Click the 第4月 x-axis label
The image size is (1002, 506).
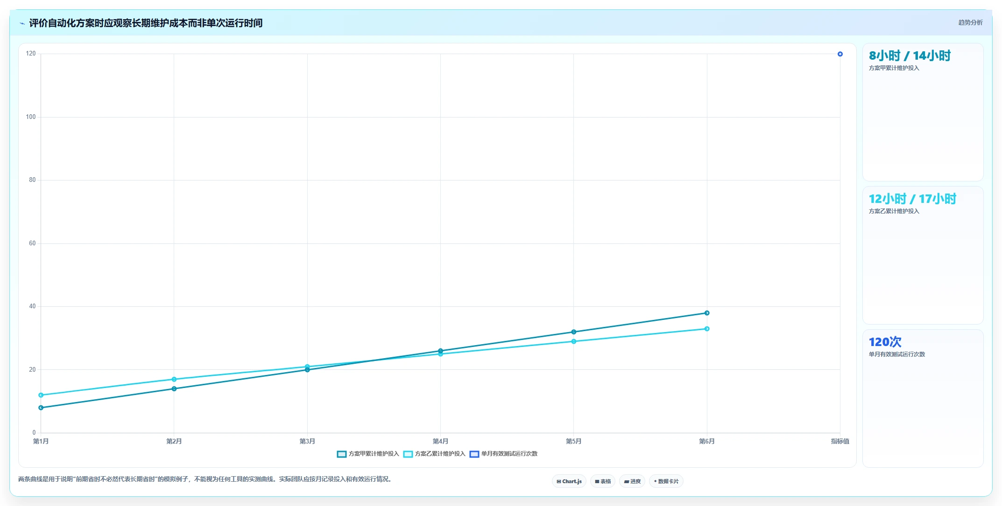(440, 441)
